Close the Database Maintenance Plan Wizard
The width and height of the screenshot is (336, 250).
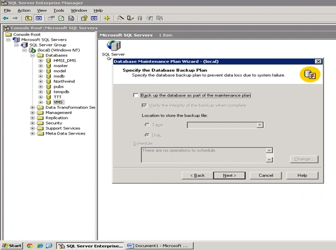[x=318, y=62]
